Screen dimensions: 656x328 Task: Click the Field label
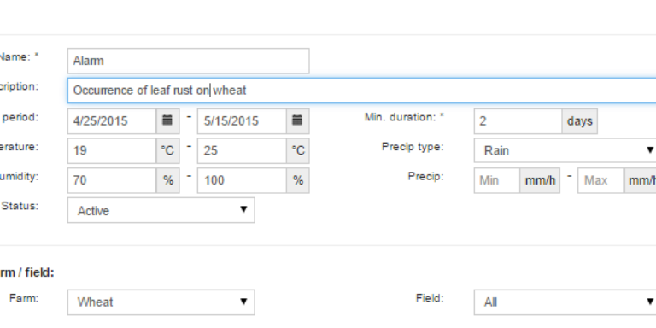click(x=430, y=298)
